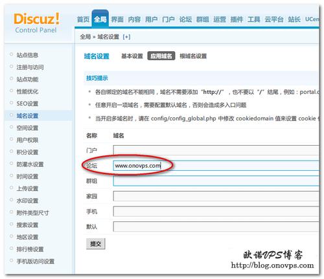Open the 站长 top menu

click(294, 19)
